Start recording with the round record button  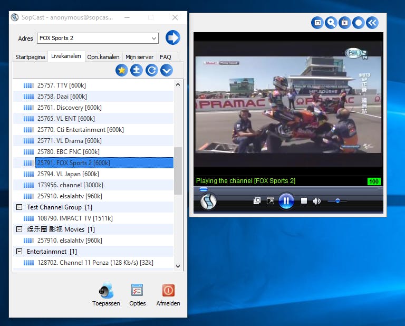[359, 23]
